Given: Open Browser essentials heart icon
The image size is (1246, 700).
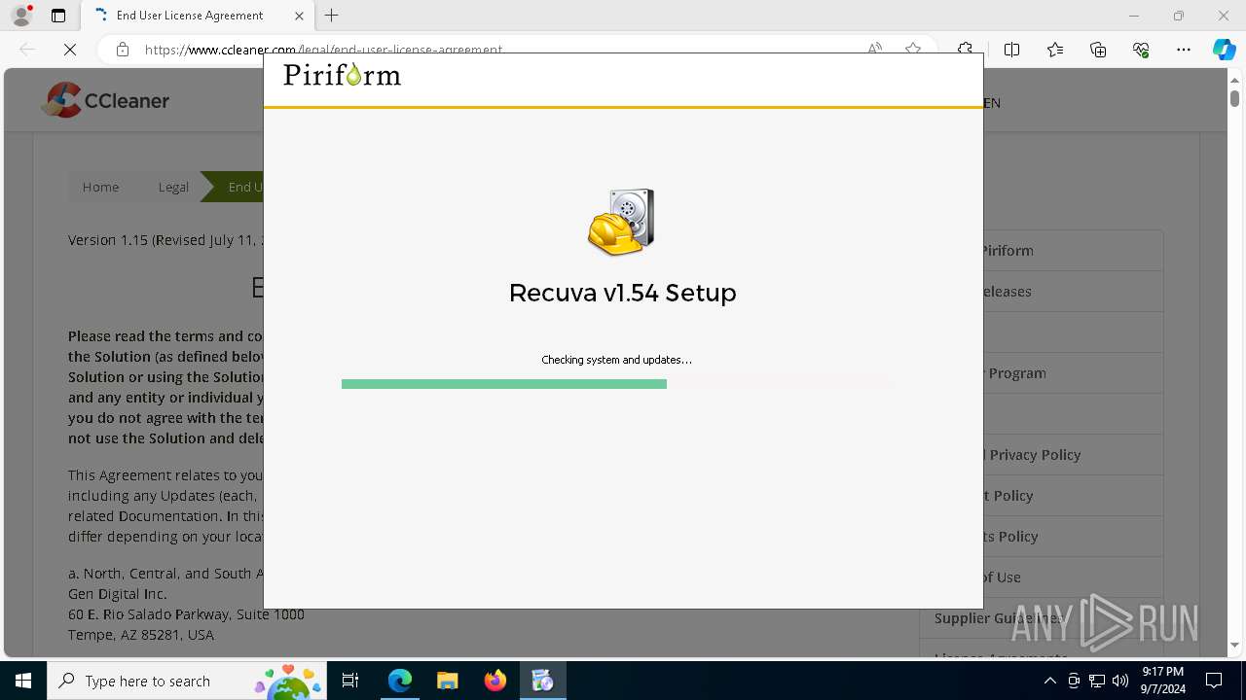Looking at the screenshot, I should 1141,50.
